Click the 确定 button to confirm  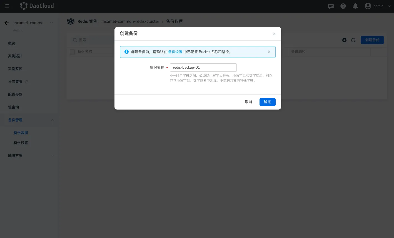[x=267, y=102]
